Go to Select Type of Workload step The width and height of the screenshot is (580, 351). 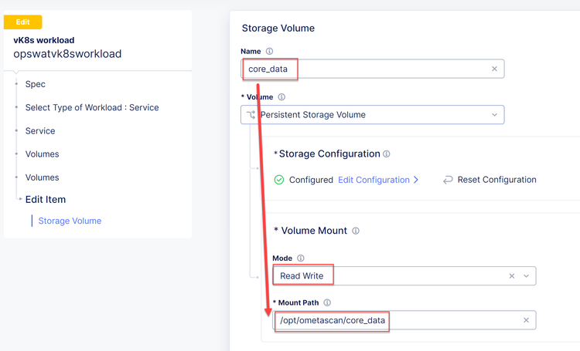[92, 107]
